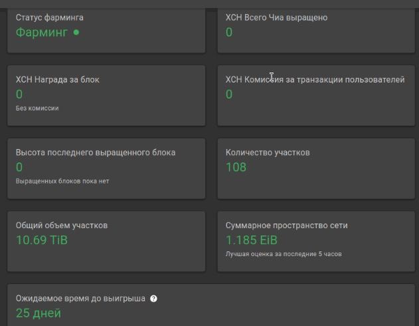Click 'Лучшая оценка за последние 5 часов' note
This screenshot has height=326, width=419.
click(284, 254)
